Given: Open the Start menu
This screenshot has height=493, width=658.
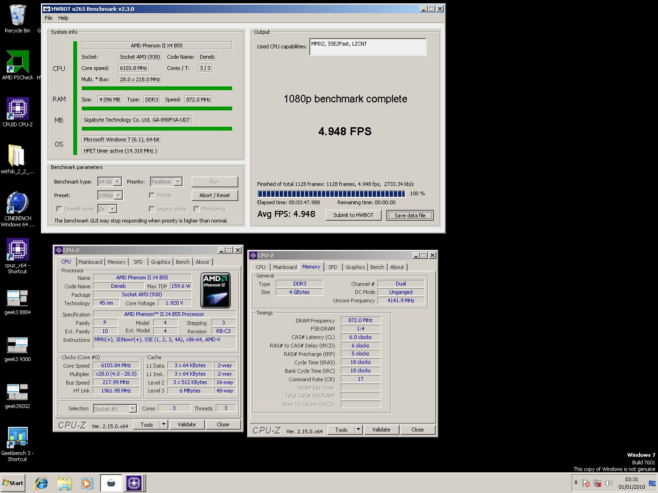Looking at the screenshot, I should click(x=13, y=483).
